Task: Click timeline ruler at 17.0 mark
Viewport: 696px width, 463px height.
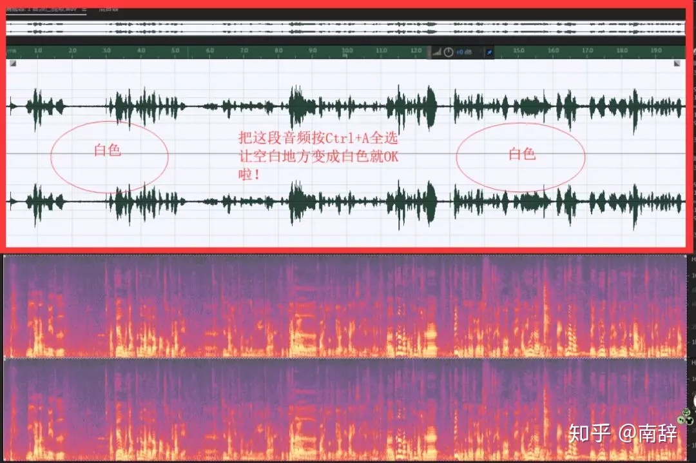Action: (588, 51)
